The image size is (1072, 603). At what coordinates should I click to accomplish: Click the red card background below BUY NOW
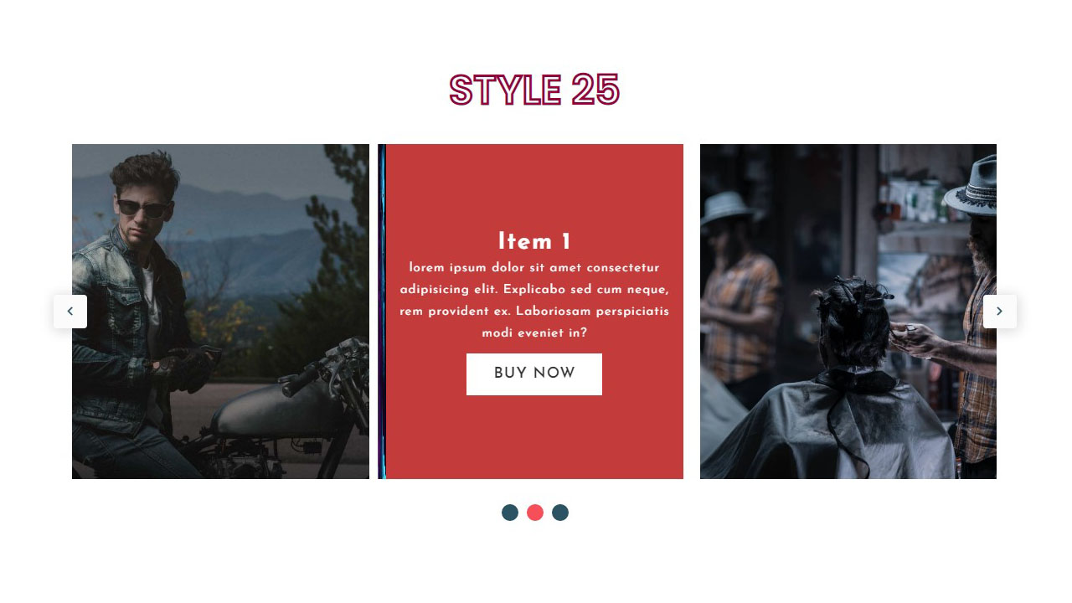point(534,435)
